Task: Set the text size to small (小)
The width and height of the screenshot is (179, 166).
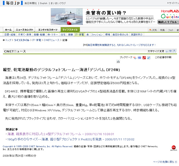Action: [x=167, y=51]
